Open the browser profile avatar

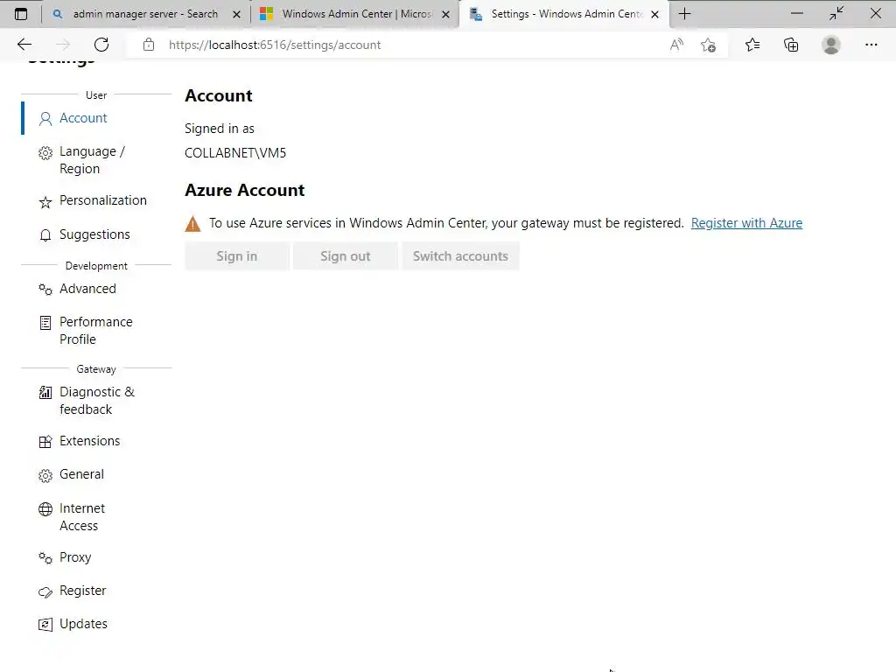click(x=831, y=45)
